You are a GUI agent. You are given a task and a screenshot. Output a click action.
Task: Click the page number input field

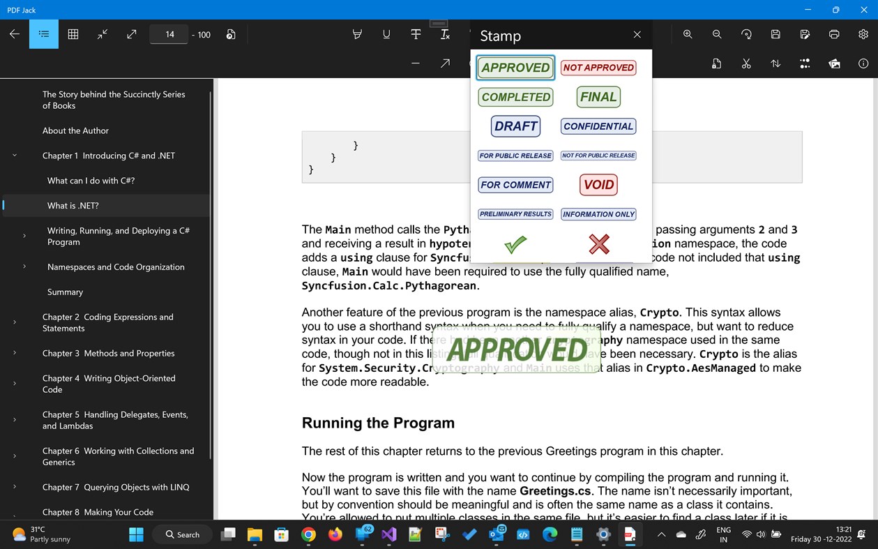tap(169, 33)
